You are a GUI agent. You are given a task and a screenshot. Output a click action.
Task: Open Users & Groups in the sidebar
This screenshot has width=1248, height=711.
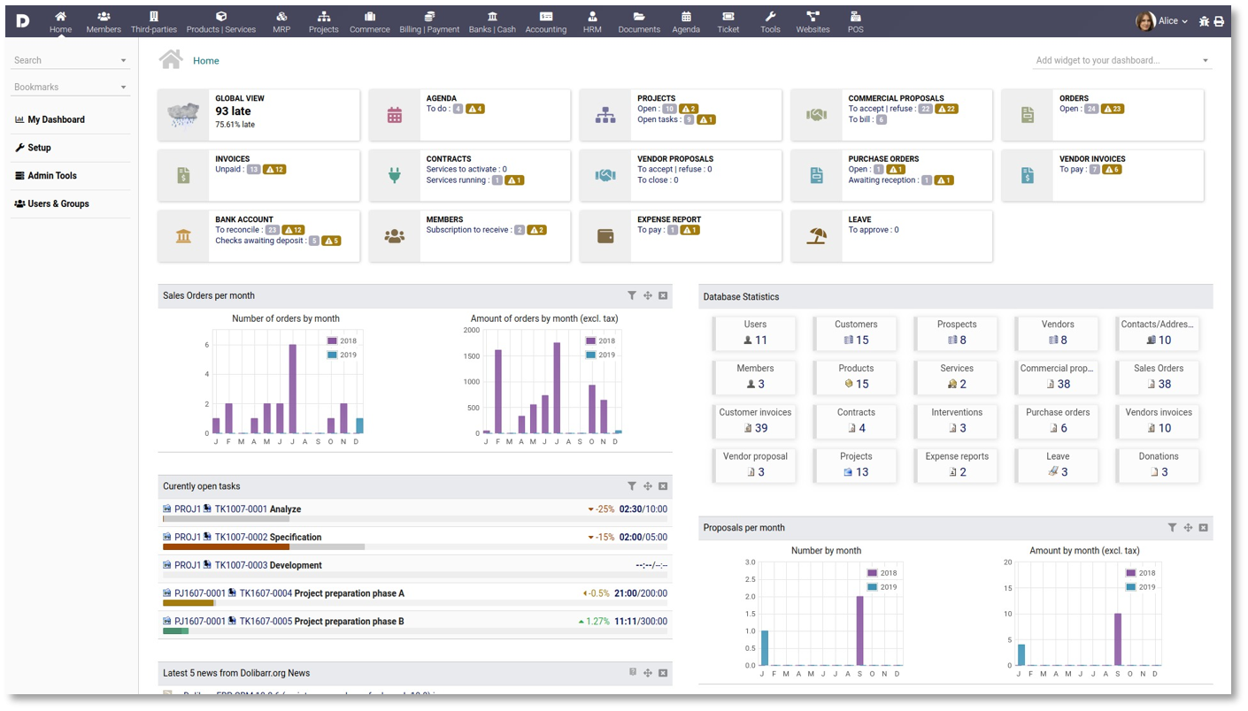[52, 203]
